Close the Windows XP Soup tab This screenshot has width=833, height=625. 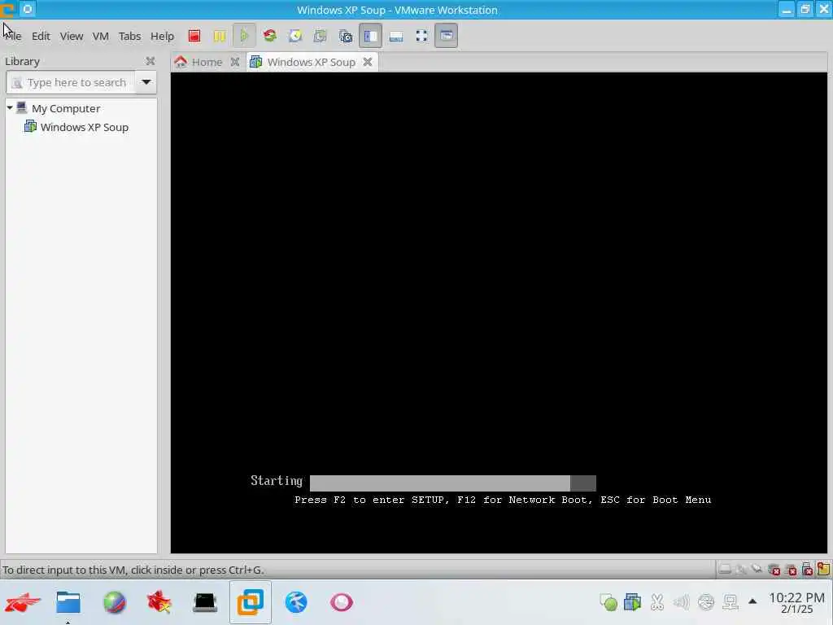coord(367,62)
